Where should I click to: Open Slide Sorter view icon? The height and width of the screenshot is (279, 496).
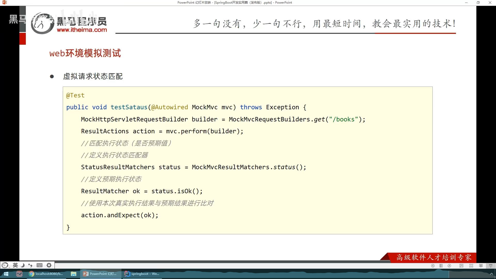pyautogui.click(x=471, y=266)
